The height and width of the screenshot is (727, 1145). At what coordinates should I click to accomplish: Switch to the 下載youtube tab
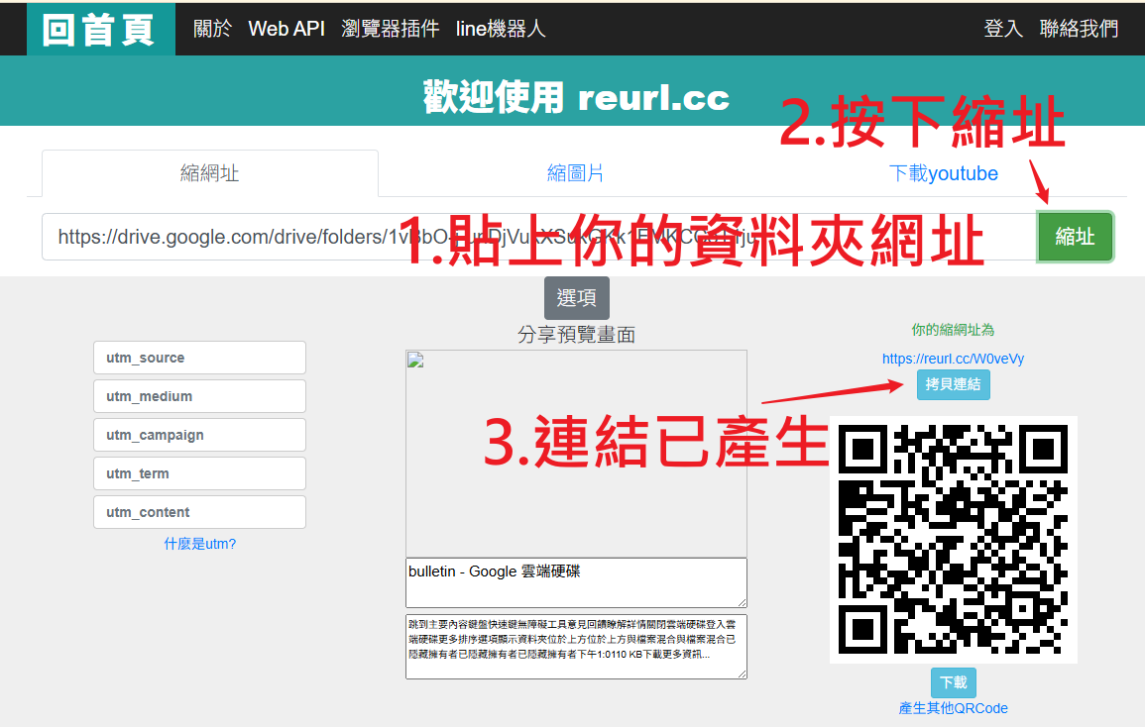[943, 173]
